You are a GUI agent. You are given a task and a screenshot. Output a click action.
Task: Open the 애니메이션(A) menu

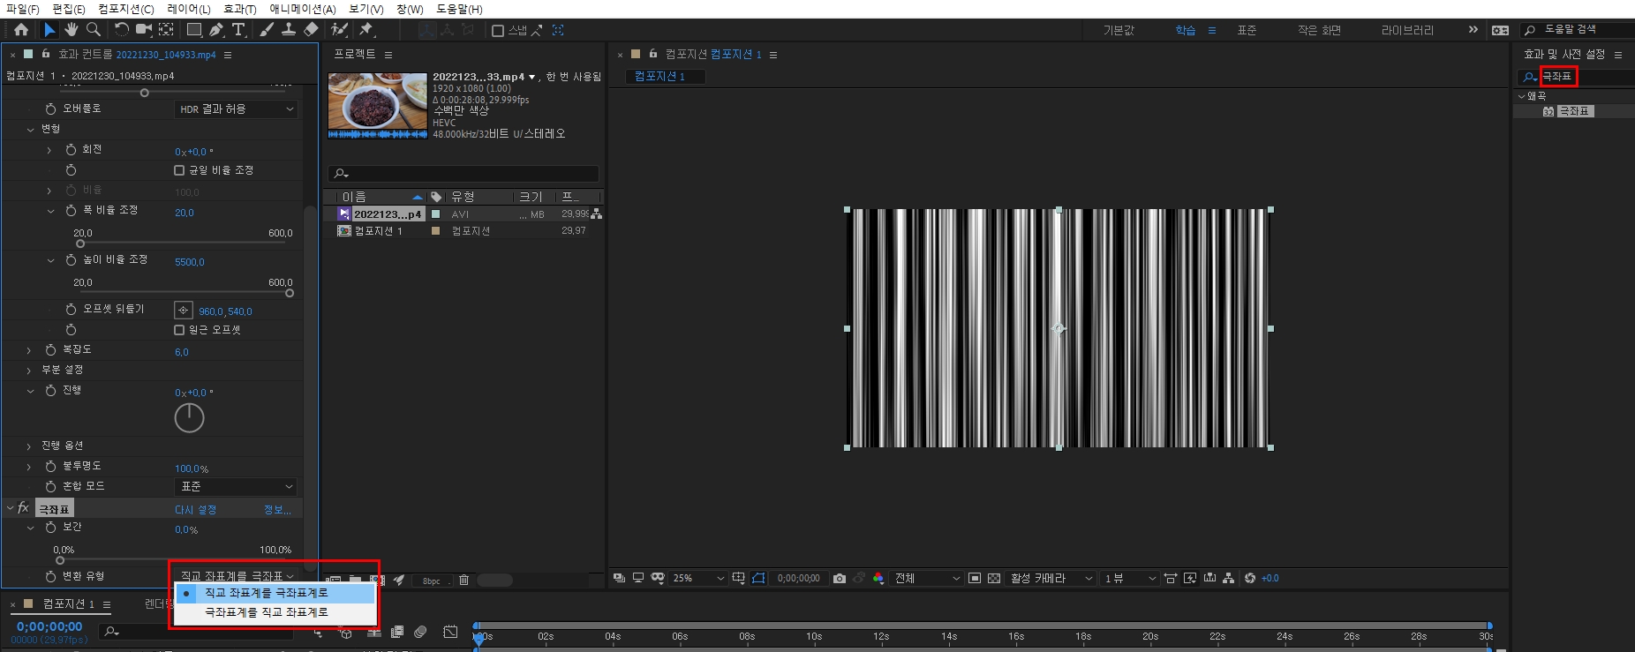302,9
